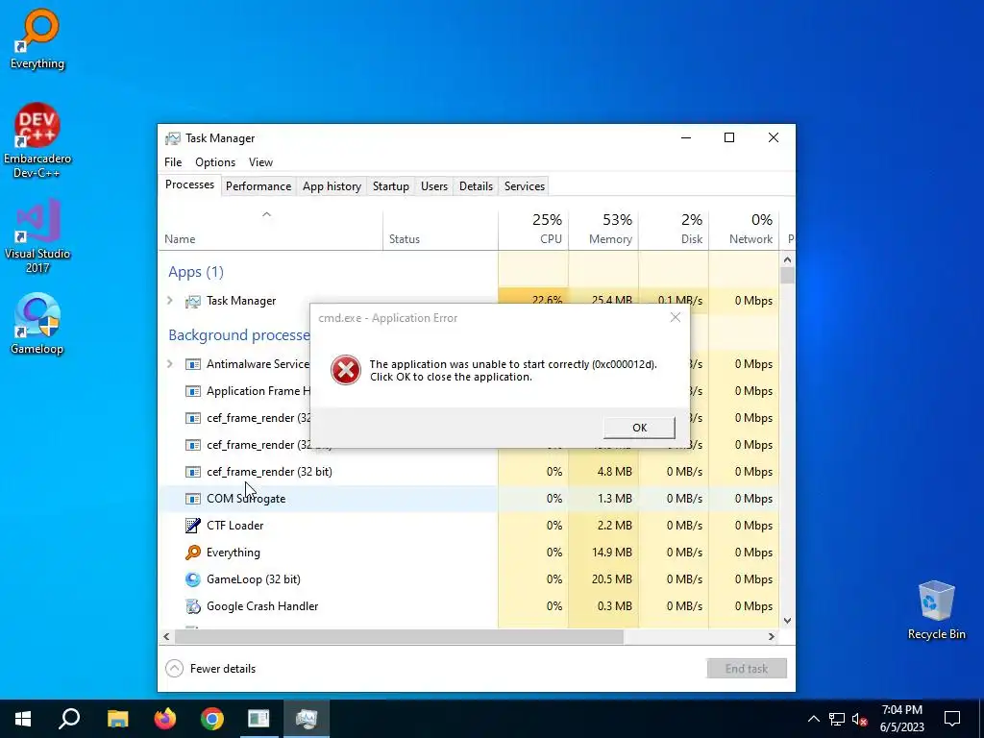
Task: Select the cef_frame_render 4.8 MB row
Action: click(469, 472)
